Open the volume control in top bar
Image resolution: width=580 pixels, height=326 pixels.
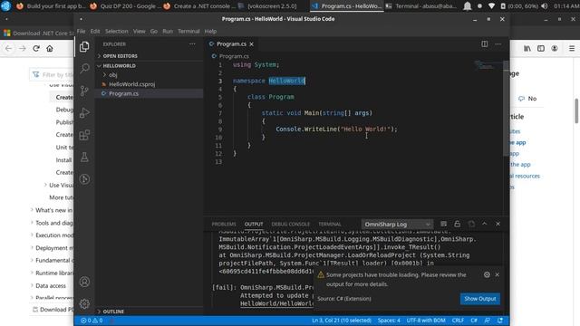(x=545, y=6)
